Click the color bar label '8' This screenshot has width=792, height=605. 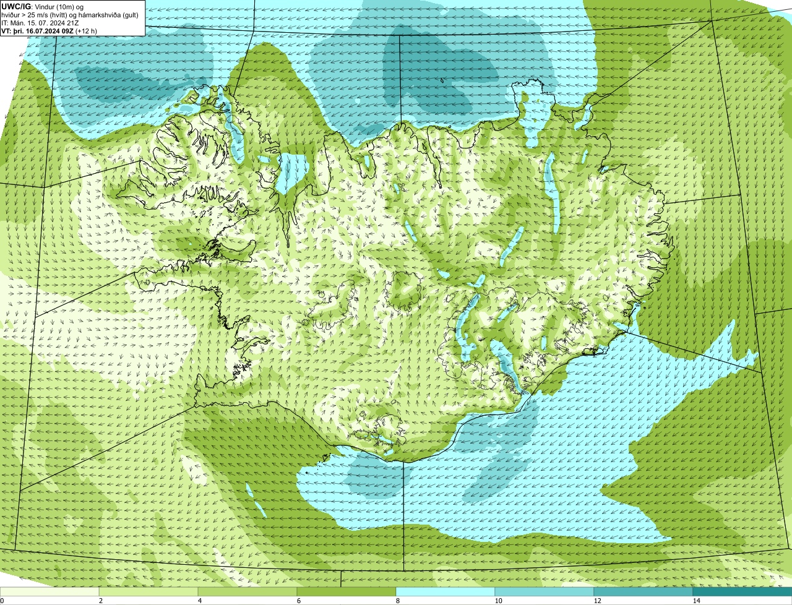(x=397, y=601)
